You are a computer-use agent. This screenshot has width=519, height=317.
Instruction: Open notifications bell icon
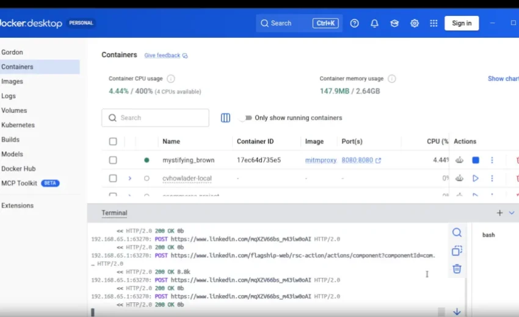tap(374, 23)
